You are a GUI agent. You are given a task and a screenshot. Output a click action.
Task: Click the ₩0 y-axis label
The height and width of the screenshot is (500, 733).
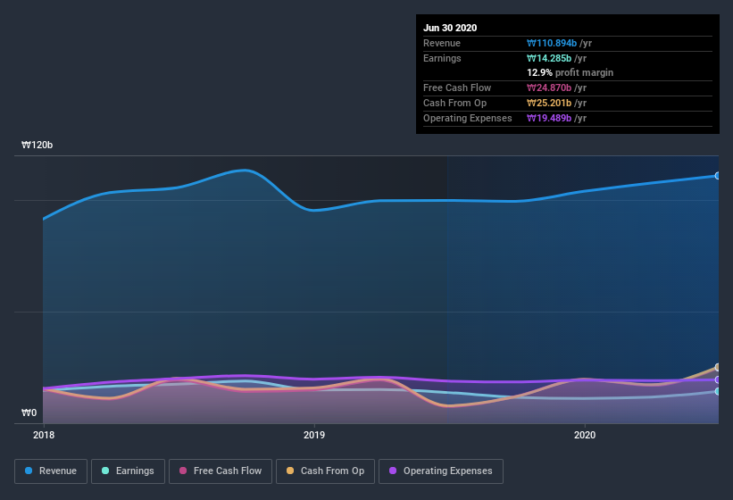click(x=29, y=412)
